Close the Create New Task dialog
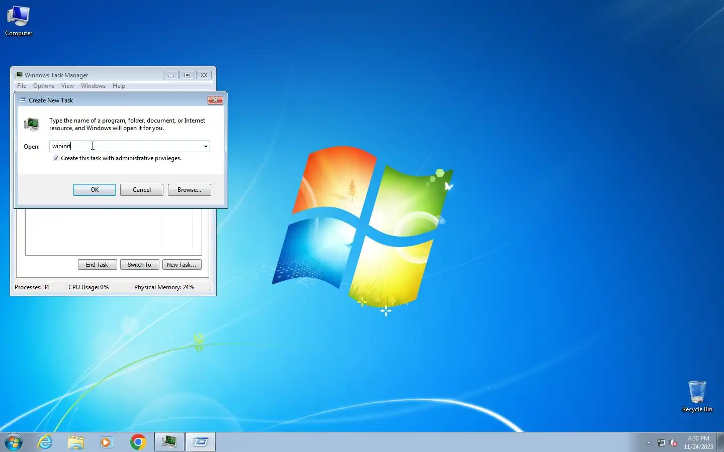This screenshot has height=452, width=724. tap(215, 100)
